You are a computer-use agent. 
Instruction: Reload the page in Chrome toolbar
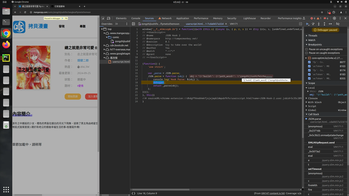pyautogui.click(x=25, y=12)
